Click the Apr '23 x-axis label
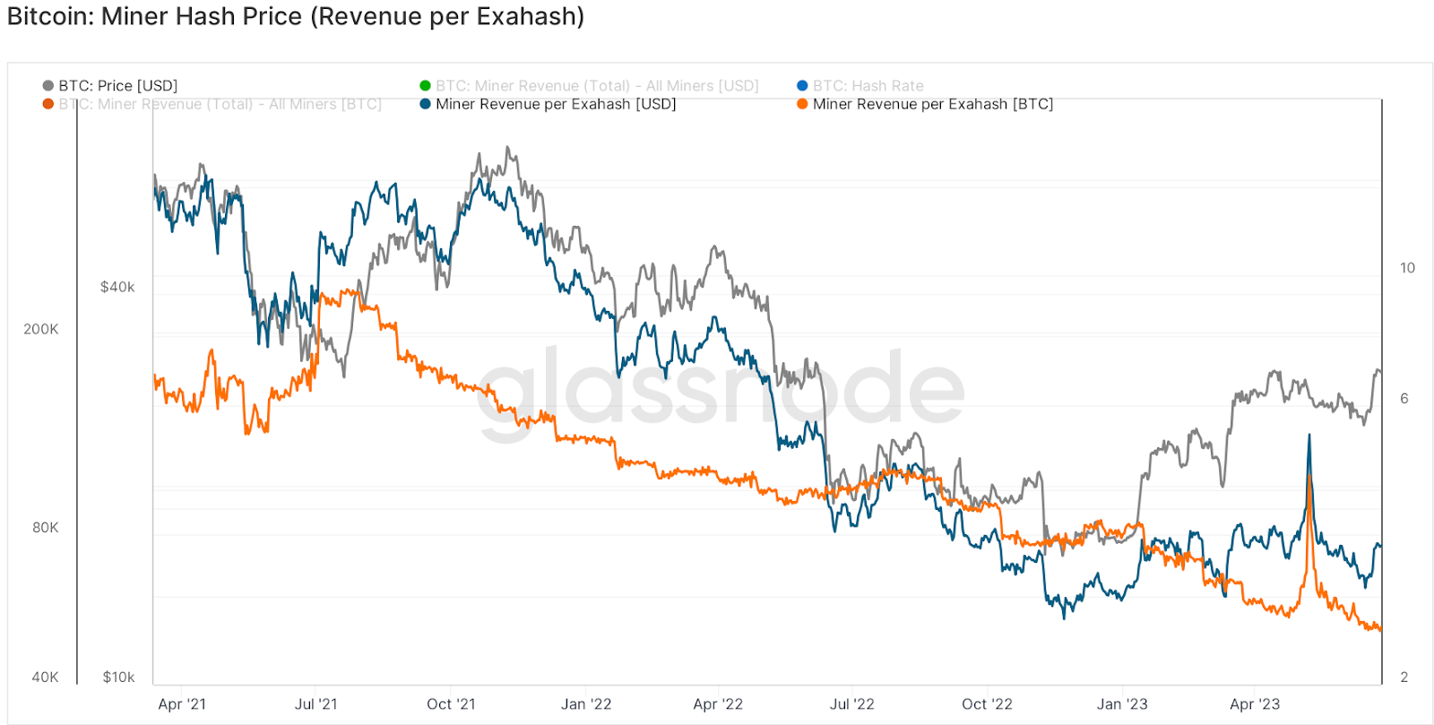Image resolution: width=1434 pixels, height=725 pixels. point(1255,704)
